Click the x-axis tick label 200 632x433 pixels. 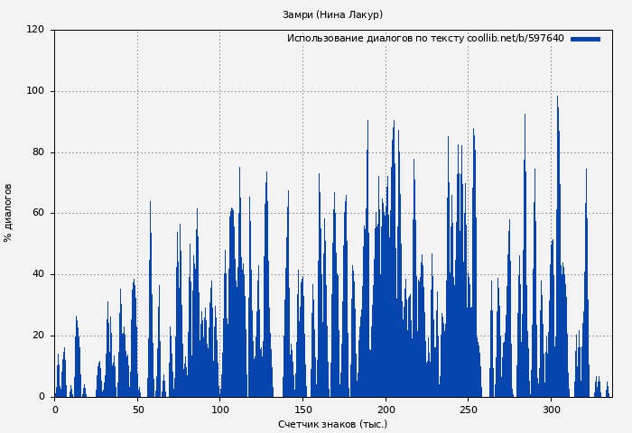click(386, 410)
